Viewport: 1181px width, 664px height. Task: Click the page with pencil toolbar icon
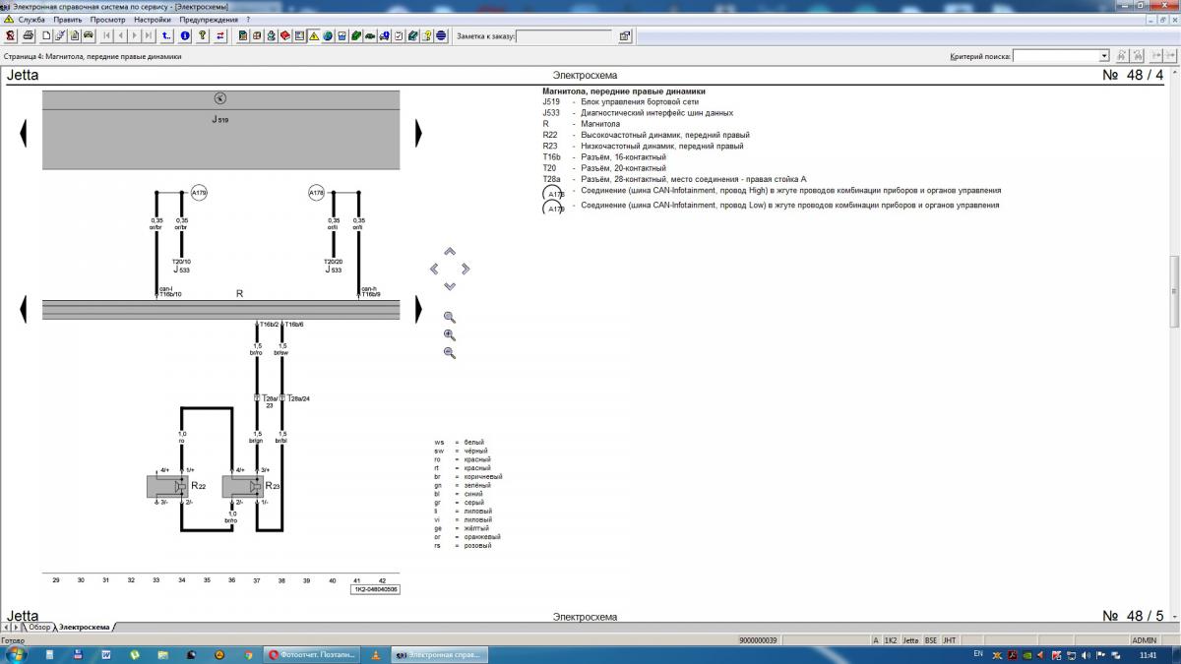click(61, 36)
